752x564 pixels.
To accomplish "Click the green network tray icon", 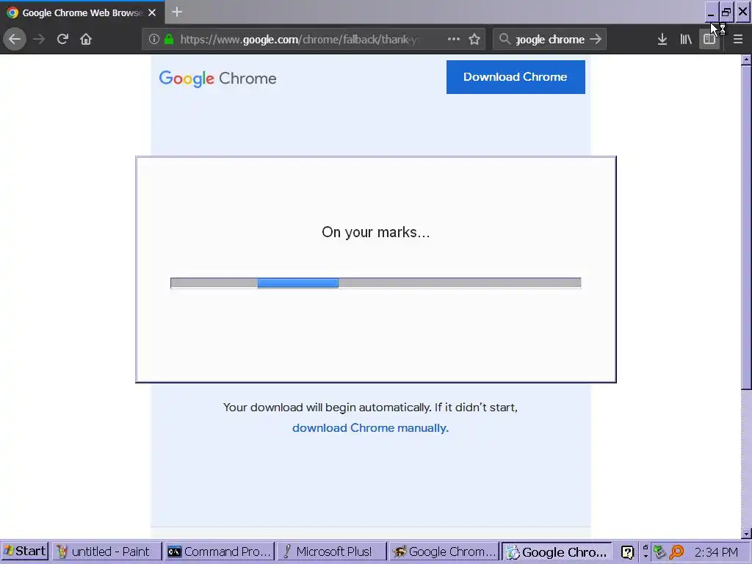I will point(660,552).
